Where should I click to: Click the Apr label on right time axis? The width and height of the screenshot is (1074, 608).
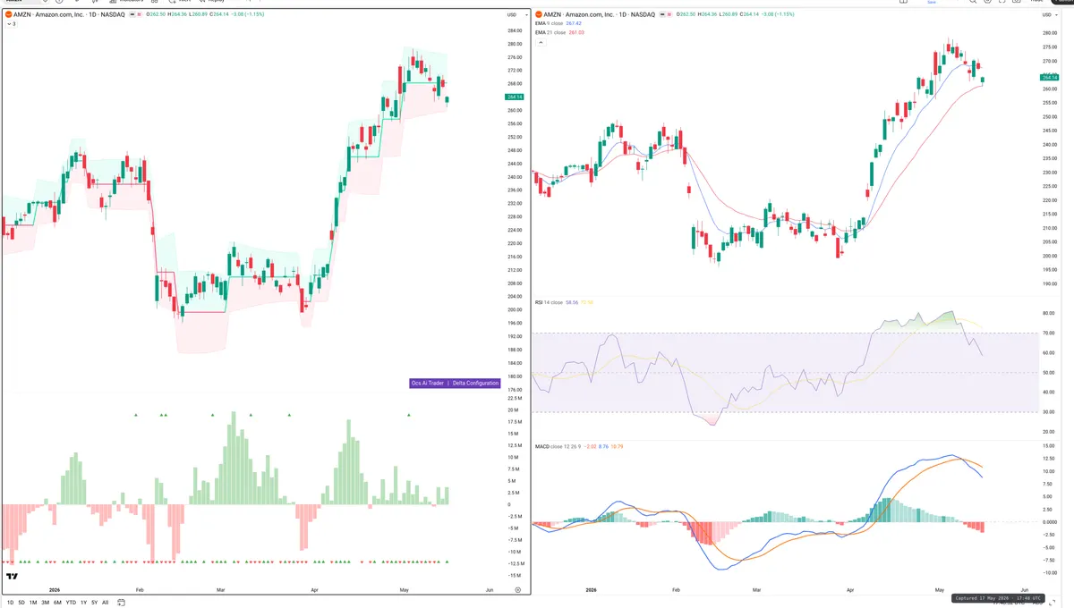[848, 590]
